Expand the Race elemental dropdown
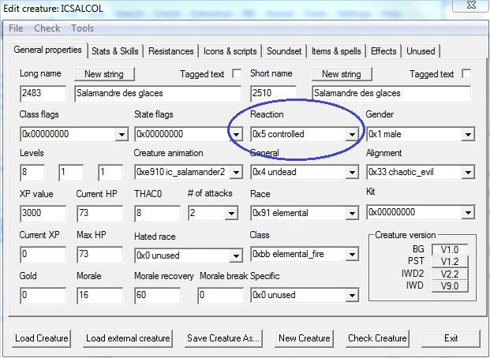Image resolution: width=490 pixels, height=358 pixels. tap(352, 214)
